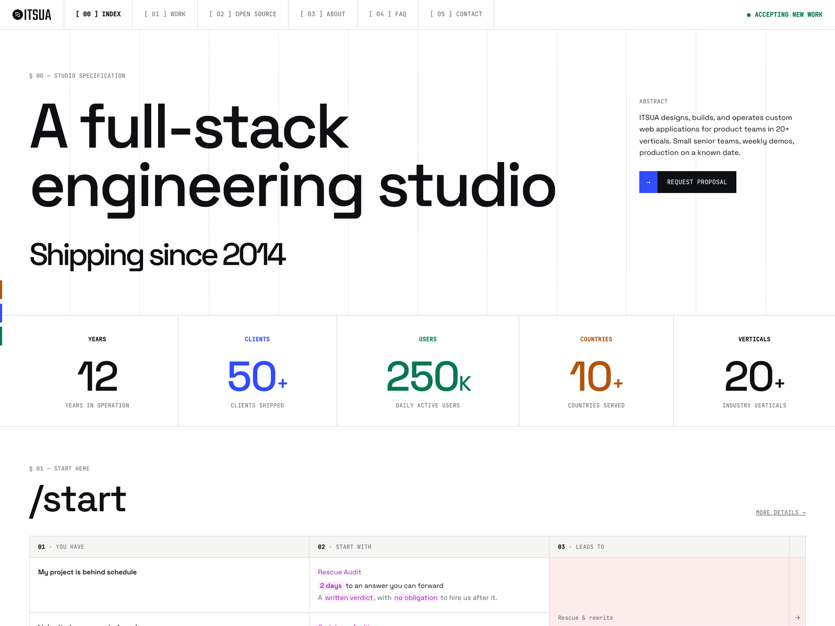Image resolution: width=835 pixels, height=626 pixels.
Task: Click the 'no obligation' highlighted text
Action: click(x=415, y=598)
